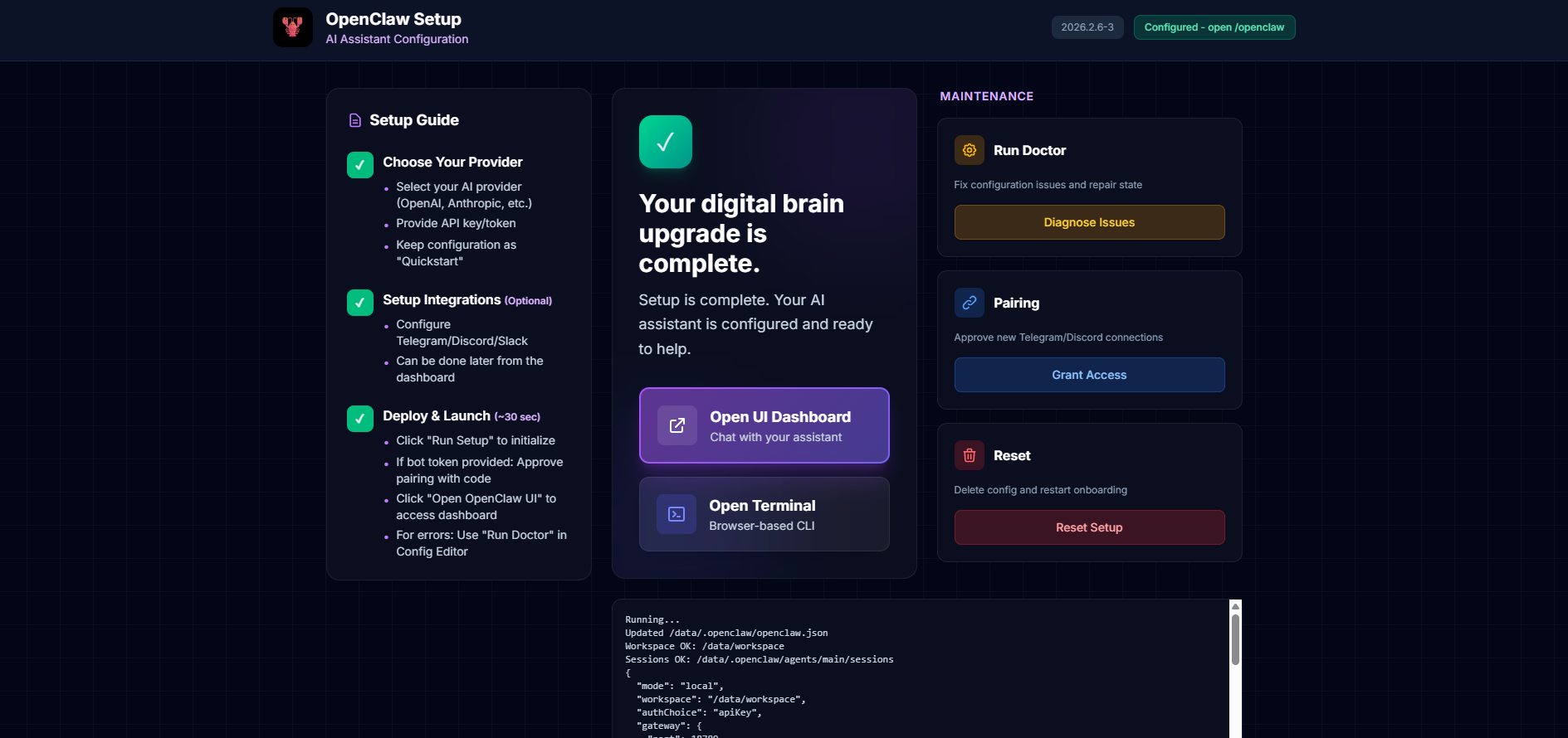
Task: Click "Fix configuration issues and repair state" text
Action: point(1048,185)
